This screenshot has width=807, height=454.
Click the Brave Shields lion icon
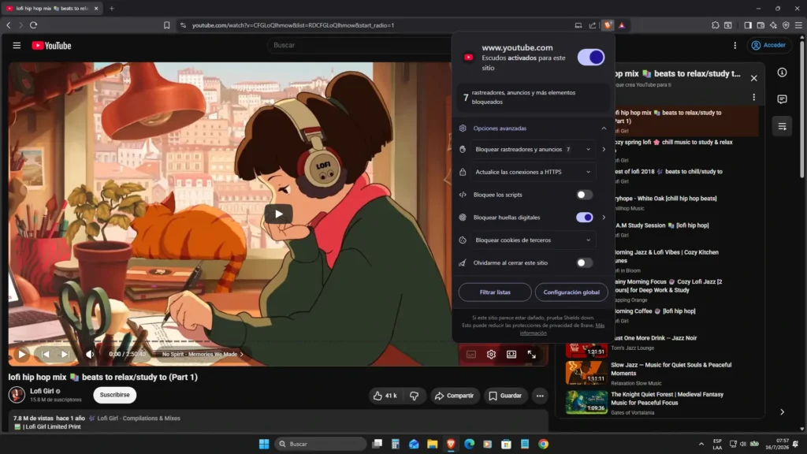pos(608,25)
